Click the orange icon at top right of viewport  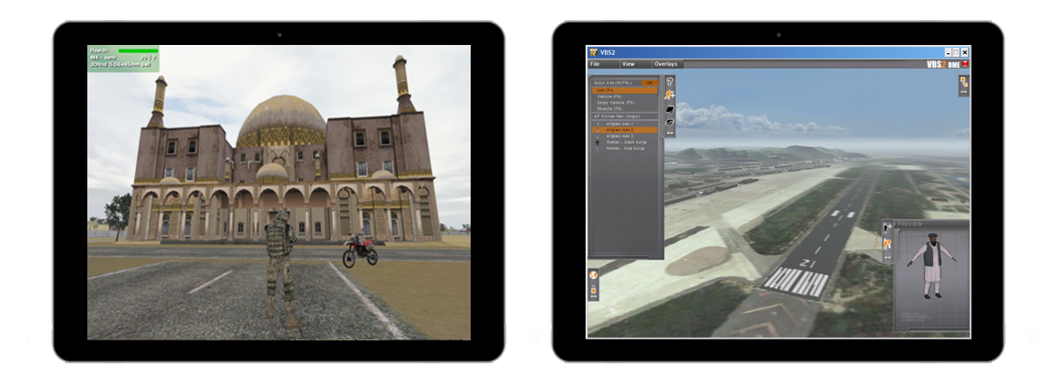(x=962, y=83)
